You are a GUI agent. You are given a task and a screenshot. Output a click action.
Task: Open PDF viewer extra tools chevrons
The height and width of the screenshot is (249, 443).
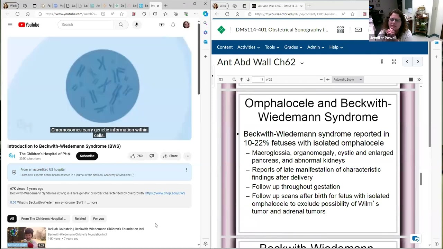click(x=419, y=80)
